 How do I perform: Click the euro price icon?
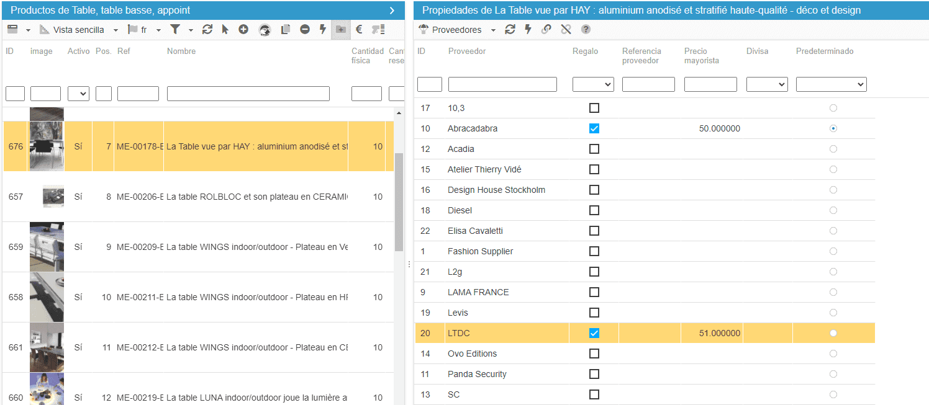click(x=359, y=30)
